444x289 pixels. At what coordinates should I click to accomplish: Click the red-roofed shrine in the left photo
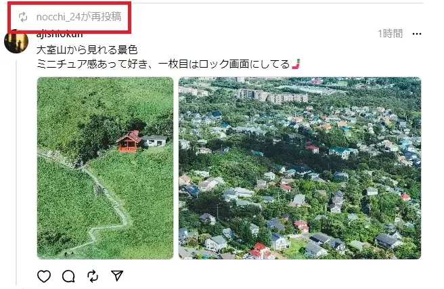click(x=129, y=141)
